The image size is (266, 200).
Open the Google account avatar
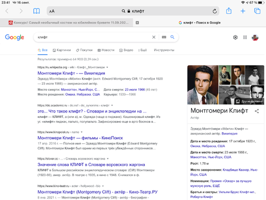tap(255, 37)
